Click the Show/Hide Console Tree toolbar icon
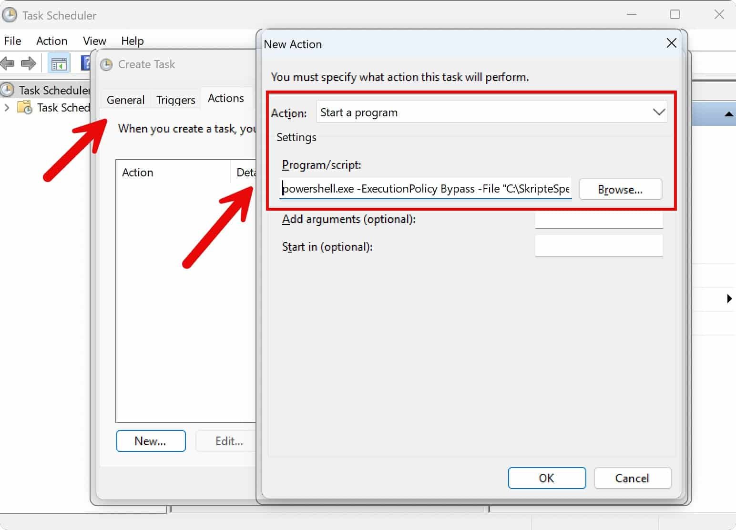Image resolution: width=736 pixels, height=530 pixels. (x=58, y=62)
